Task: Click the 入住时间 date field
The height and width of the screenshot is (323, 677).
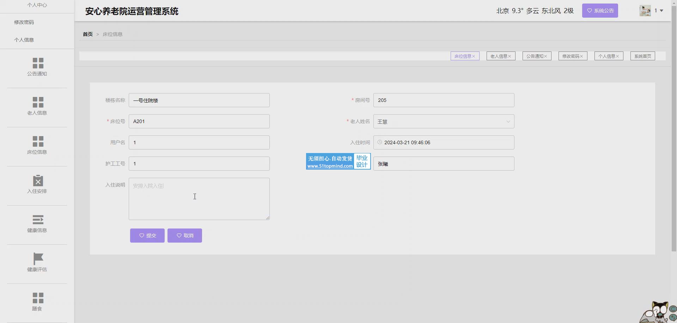Action: 444,142
